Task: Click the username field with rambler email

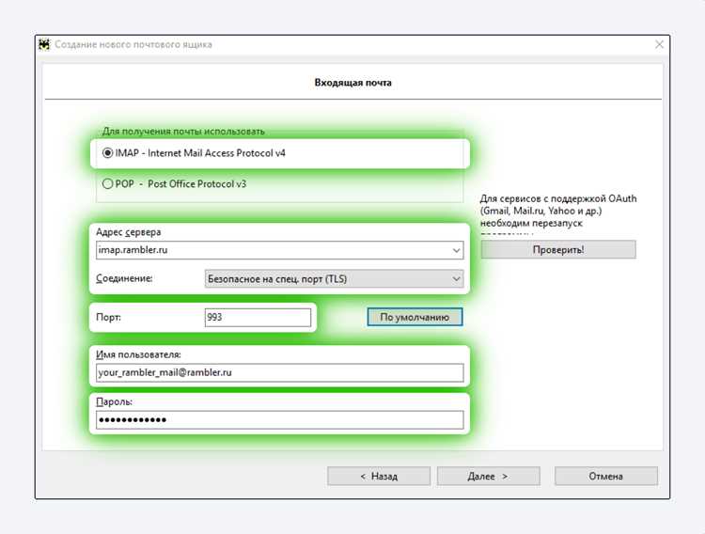Action: [x=280, y=372]
